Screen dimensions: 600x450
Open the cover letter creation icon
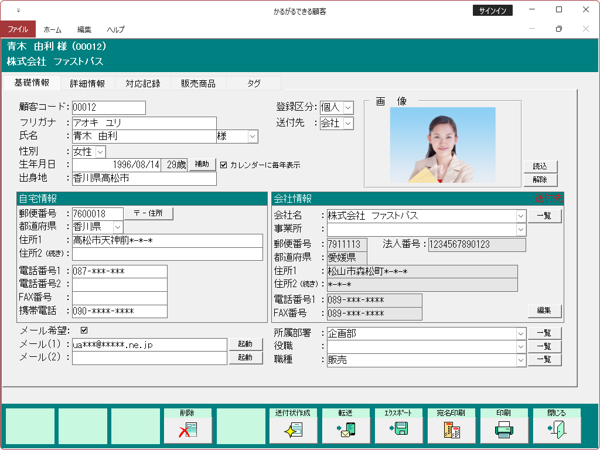click(293, 430)
